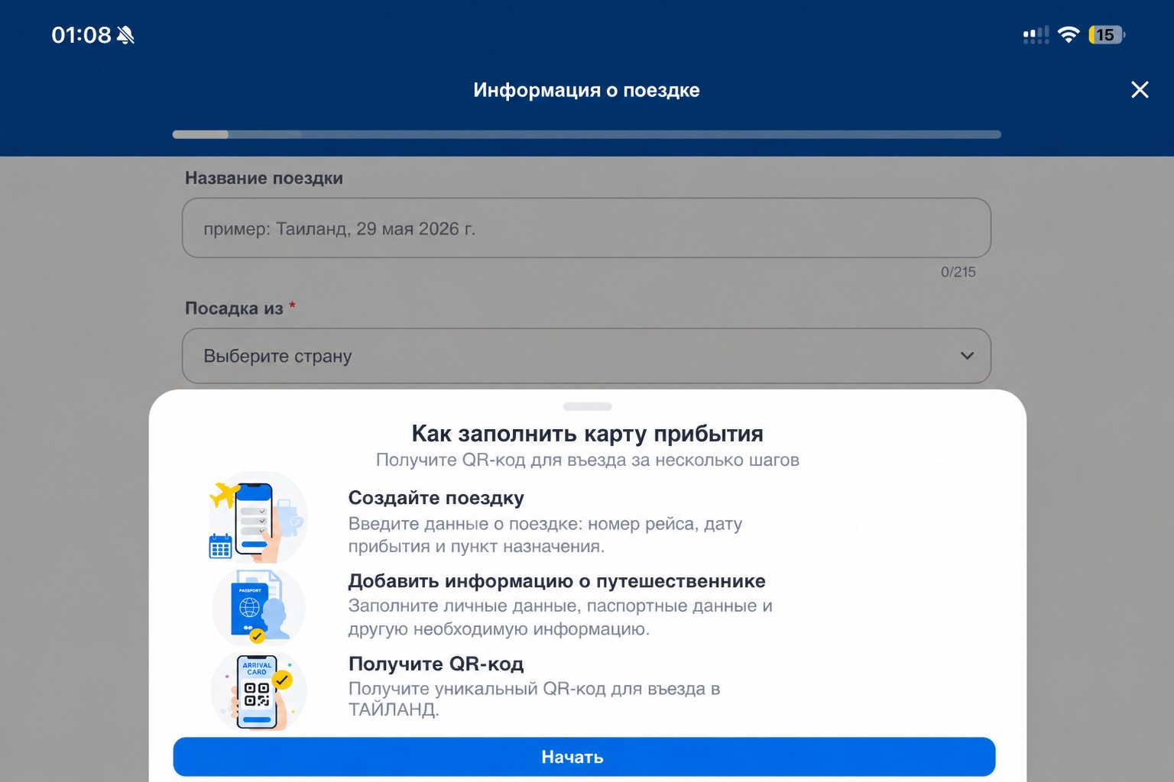Tap the clock showing 01:08

click(81, 35)
